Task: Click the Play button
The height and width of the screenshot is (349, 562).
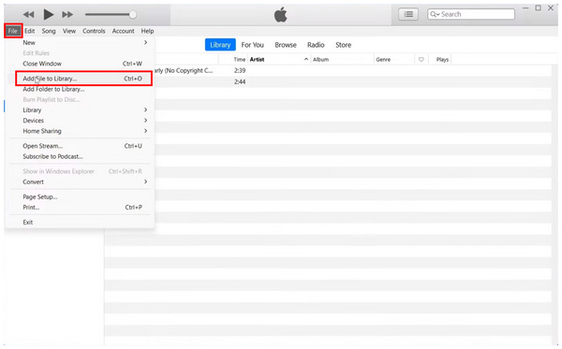Action: (49, 15)
